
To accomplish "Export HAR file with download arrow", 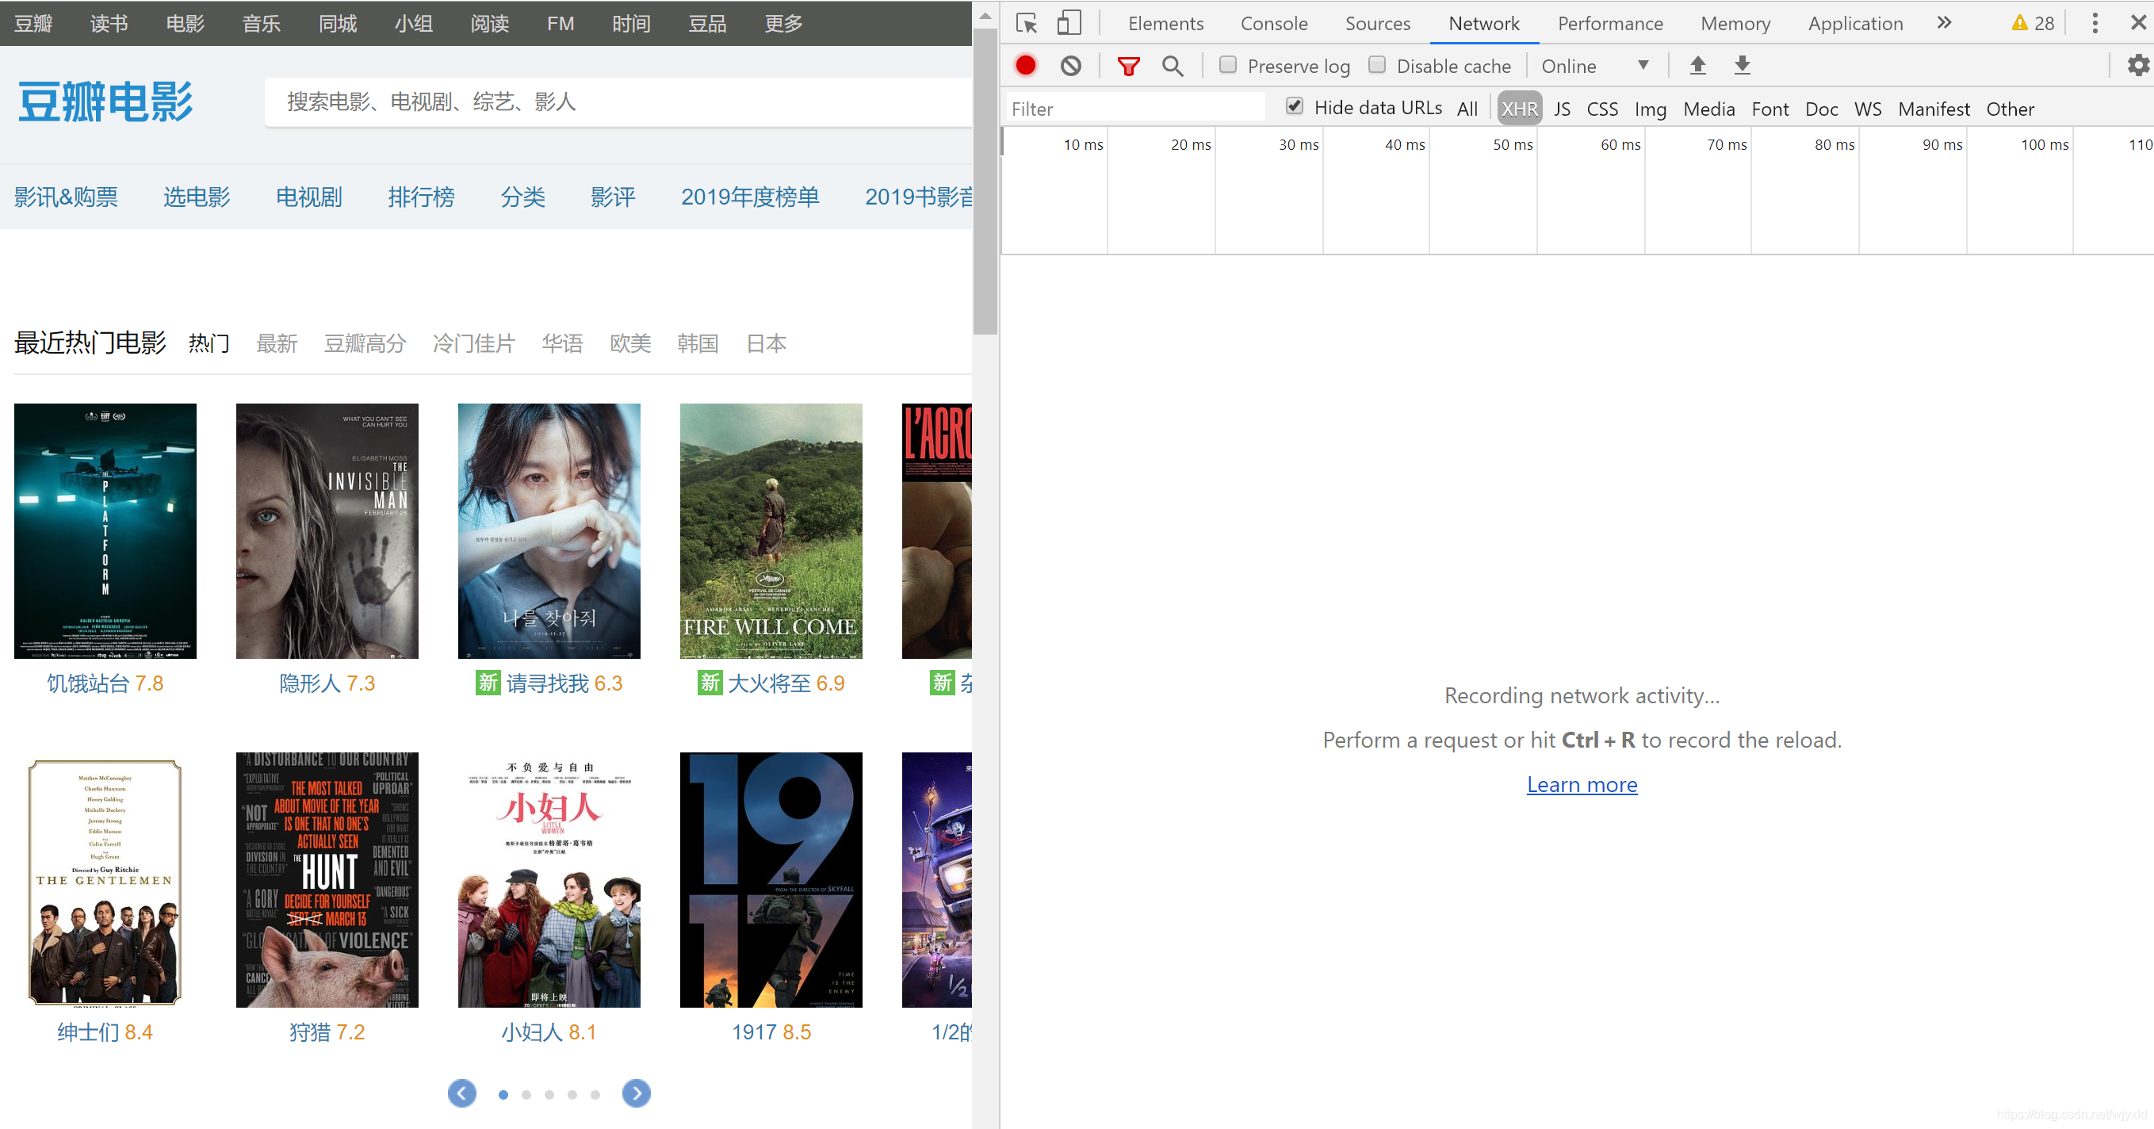I will point(1742,65).
